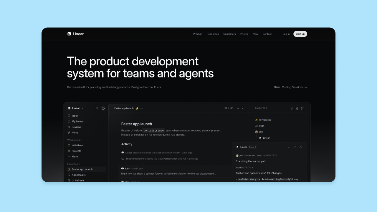Viewport: 377px width, 212px height.
Task: Open the Linear workspace switcher dropdown
Action: click(76, 108)
